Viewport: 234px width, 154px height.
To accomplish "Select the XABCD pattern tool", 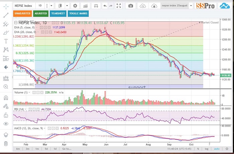I will click(x=6, y=50).
